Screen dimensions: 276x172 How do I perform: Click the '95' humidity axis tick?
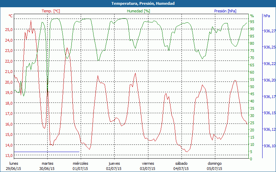point(252,22)
